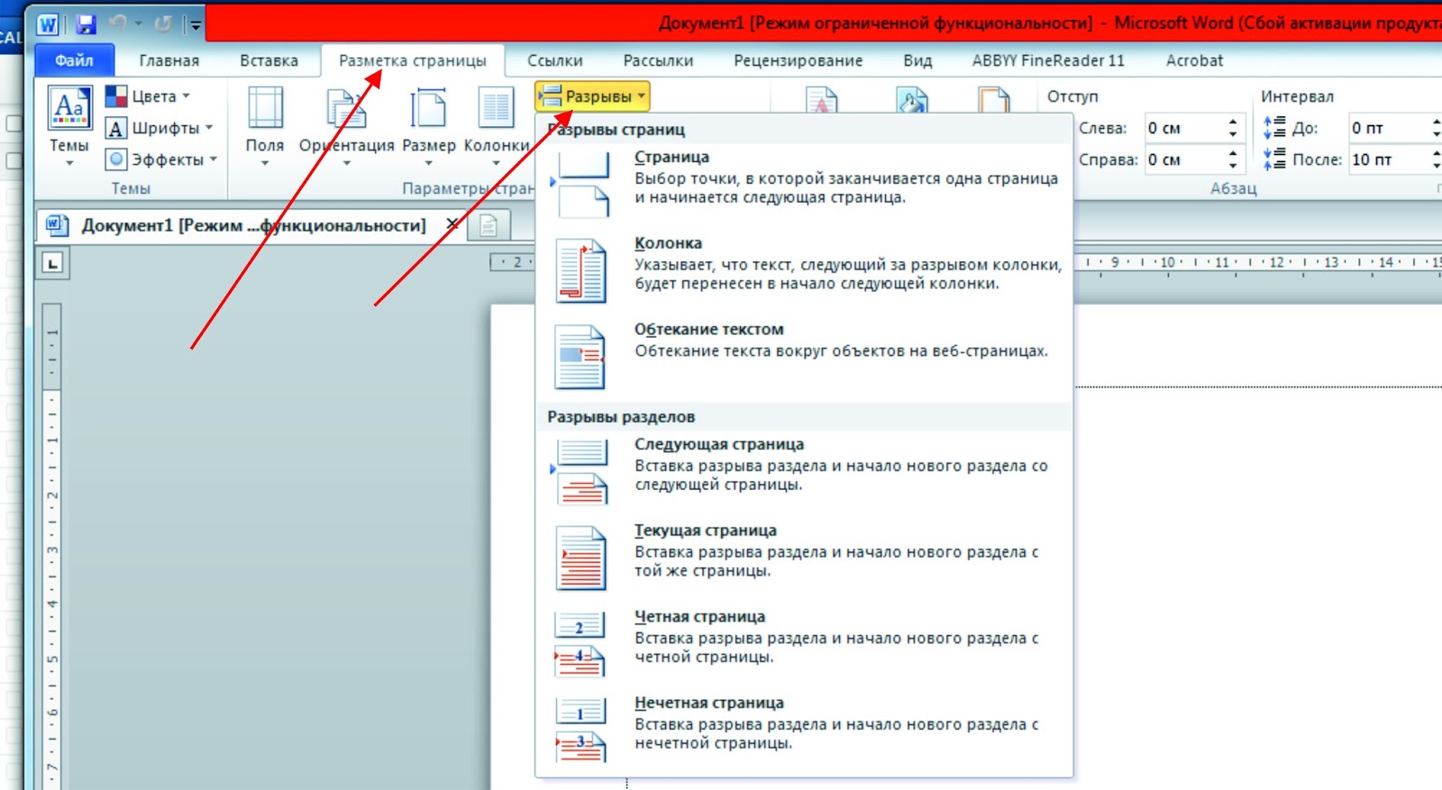The image size is (1442, 790).
Task: Click the Поля margins button
Action: [x=265, y=126]
